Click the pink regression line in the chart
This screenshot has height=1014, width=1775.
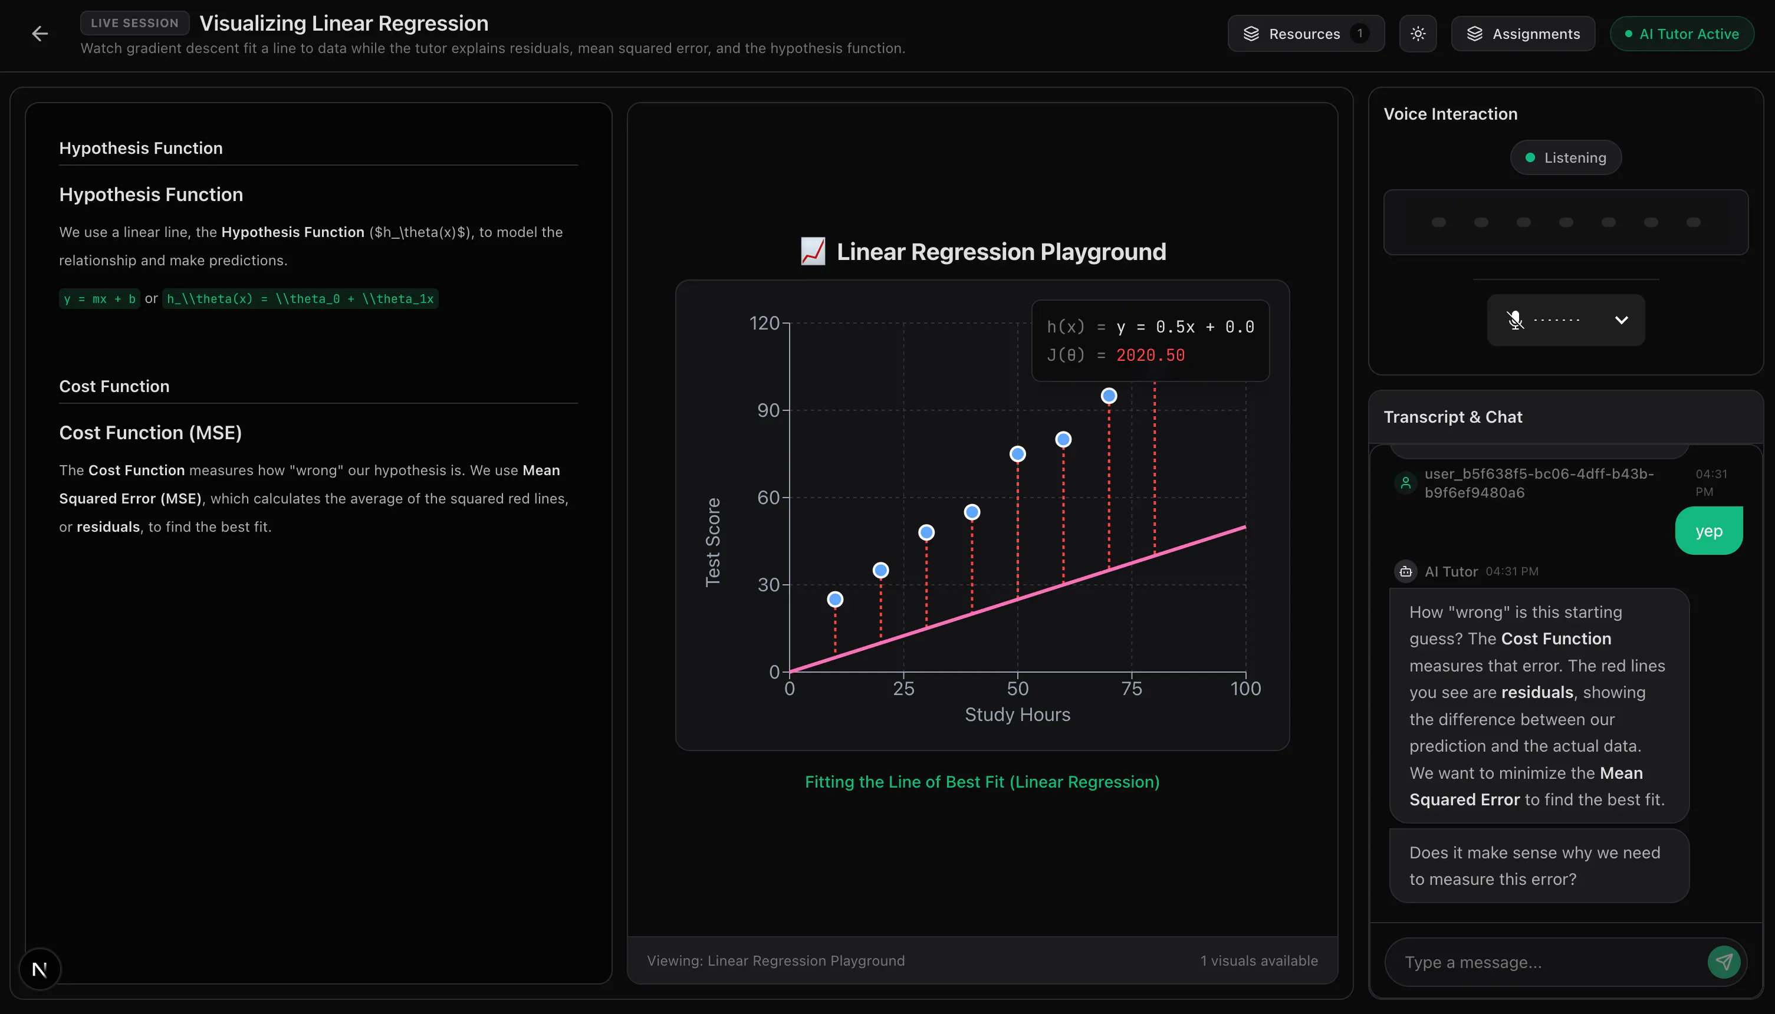(1017, 600)
